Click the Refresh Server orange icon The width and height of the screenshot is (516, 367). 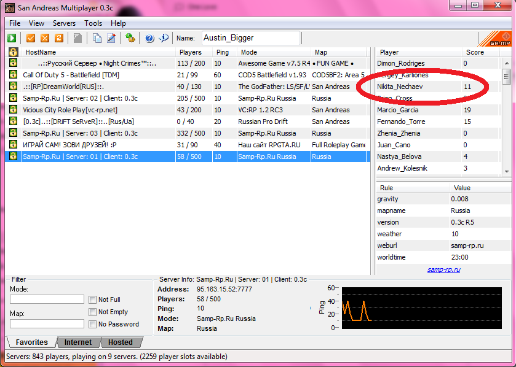click(59, 38)
